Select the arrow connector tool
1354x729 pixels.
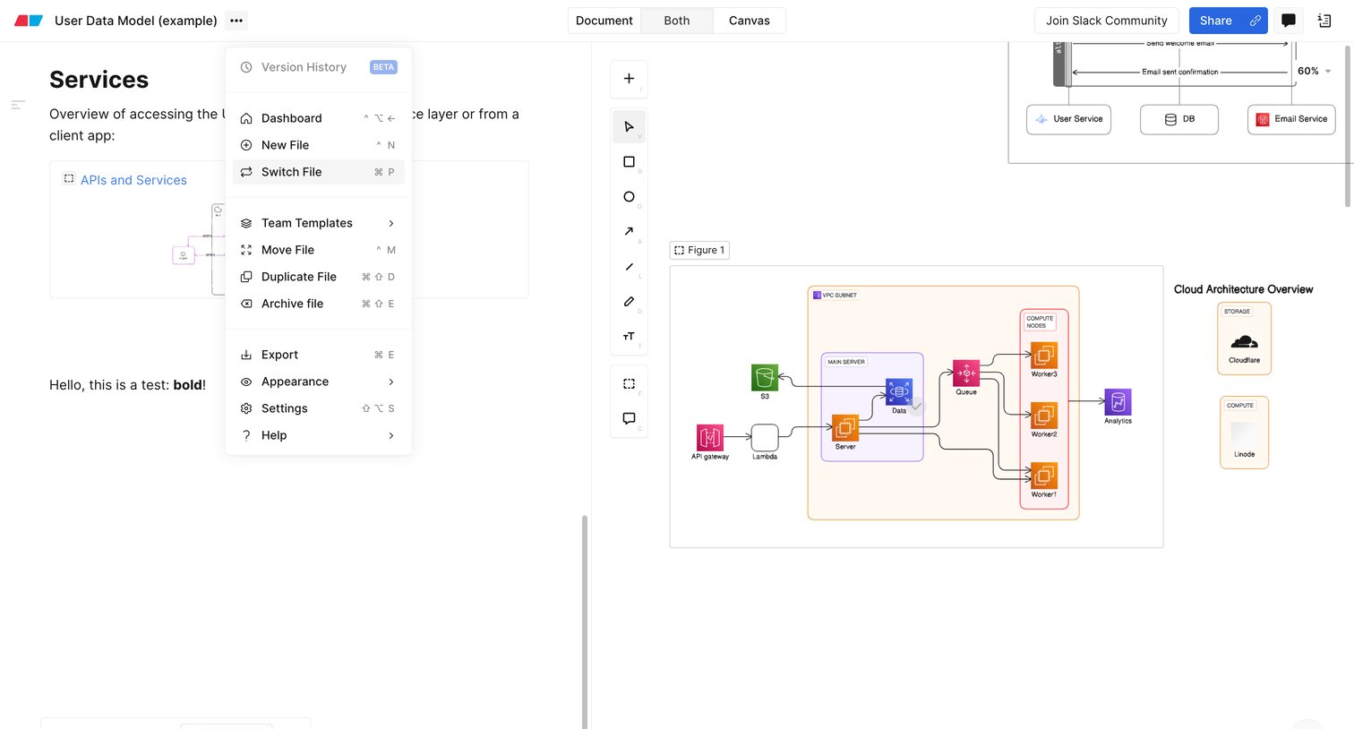629,232
